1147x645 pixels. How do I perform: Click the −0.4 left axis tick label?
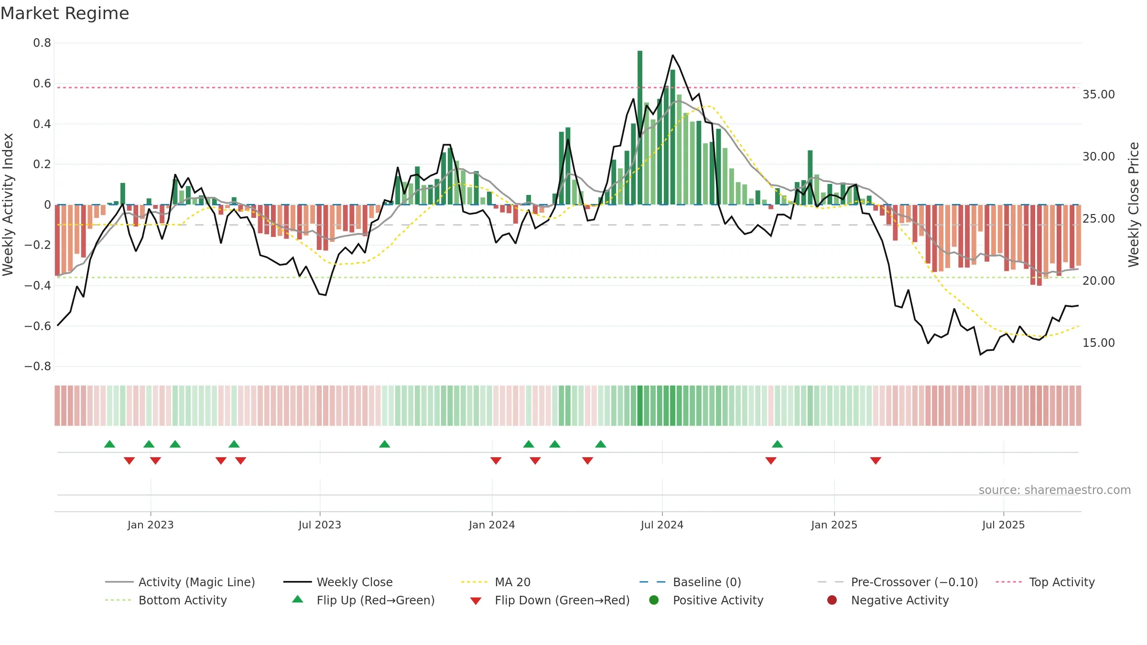[x=38, y=286]
